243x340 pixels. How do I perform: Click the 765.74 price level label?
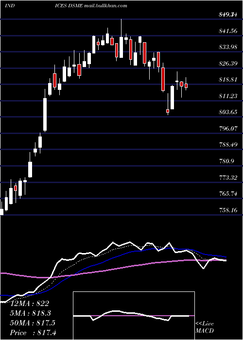(228, 194)
